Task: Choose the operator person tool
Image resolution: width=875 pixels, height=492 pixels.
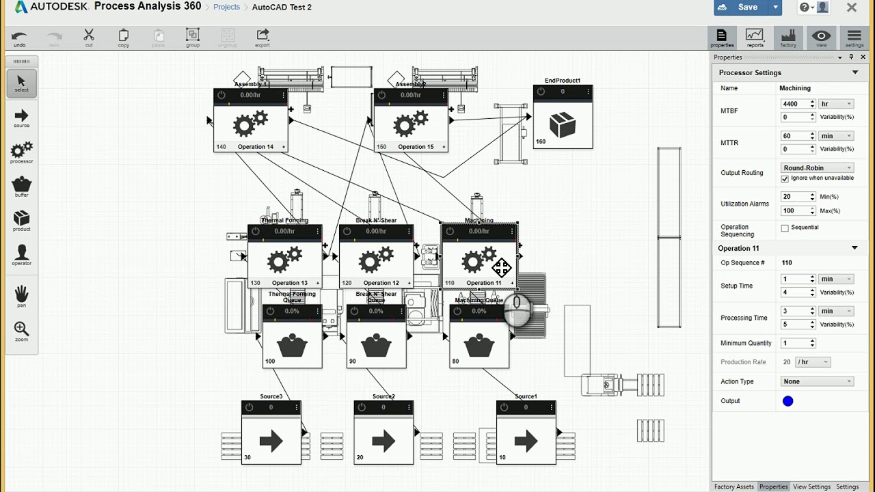Action: point(21,255)
